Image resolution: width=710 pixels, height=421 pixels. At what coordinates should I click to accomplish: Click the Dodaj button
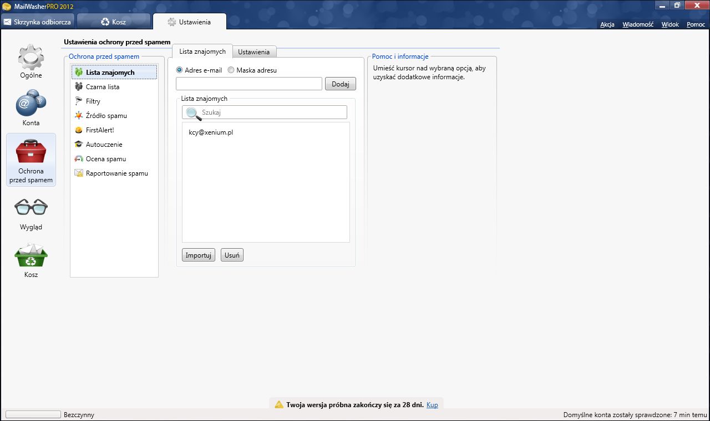tap(341, 84)
